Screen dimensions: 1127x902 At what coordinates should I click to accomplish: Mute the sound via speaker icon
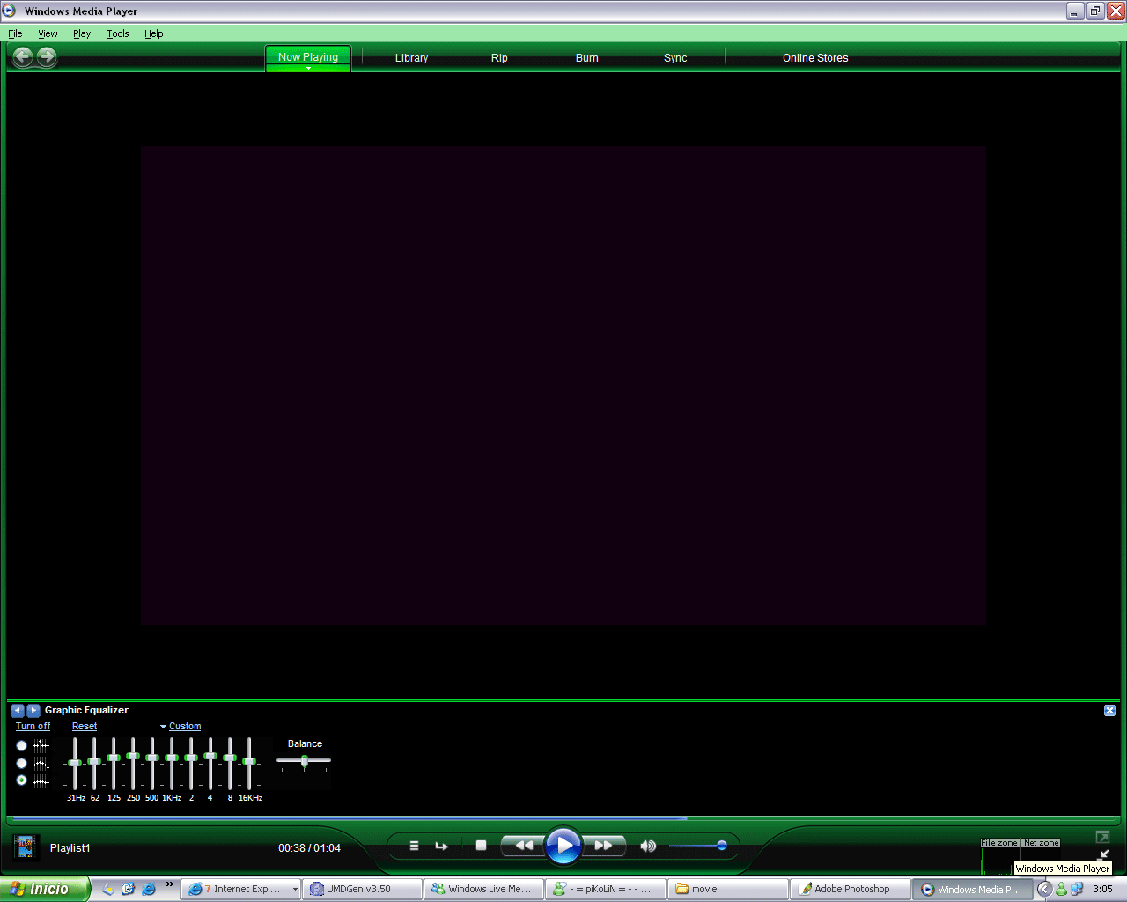(x=648, y=846)
